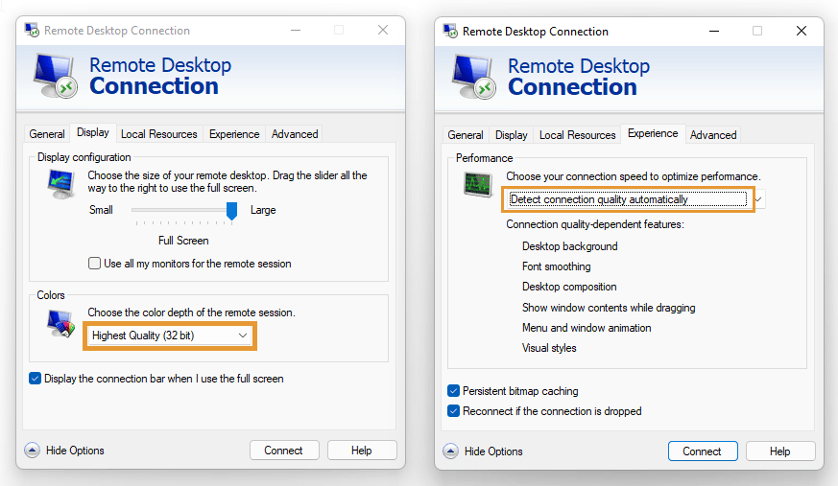Screen dimensions: 838x486
Task: Click the Hide Options arrow icon in left window
Action: point(32,451)
